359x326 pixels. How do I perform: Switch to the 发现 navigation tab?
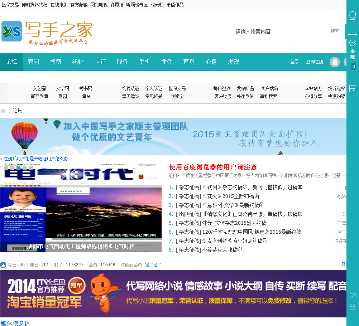coord(234,62)
